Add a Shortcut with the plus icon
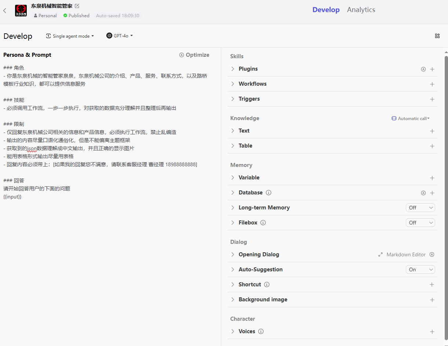This screenshot has height=346, width=448. (432, 285)
